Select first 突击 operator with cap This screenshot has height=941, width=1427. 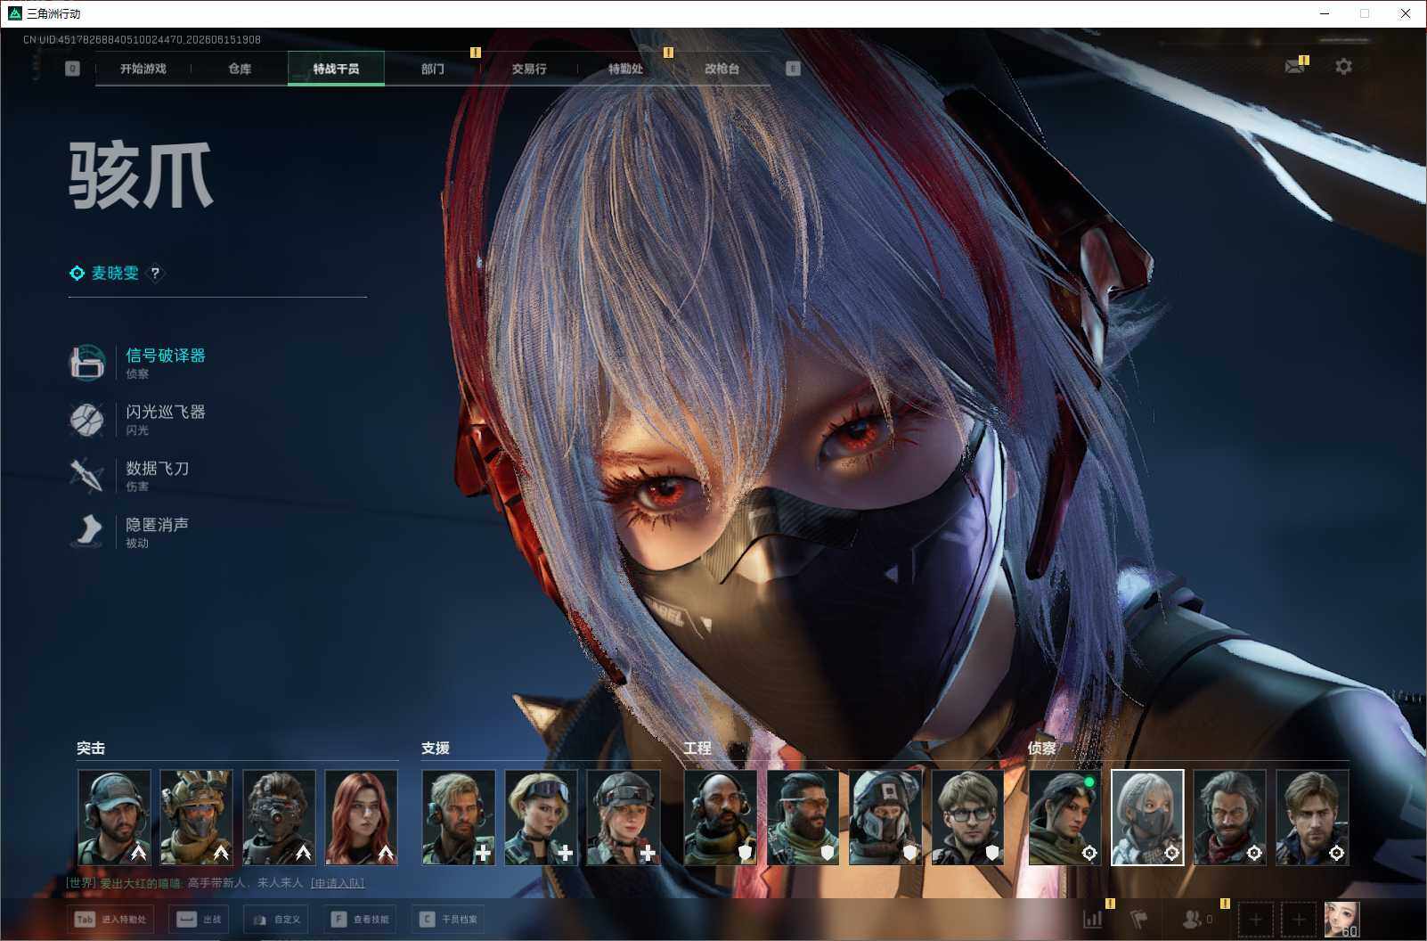pyautogui.click(x=114, y=818)
